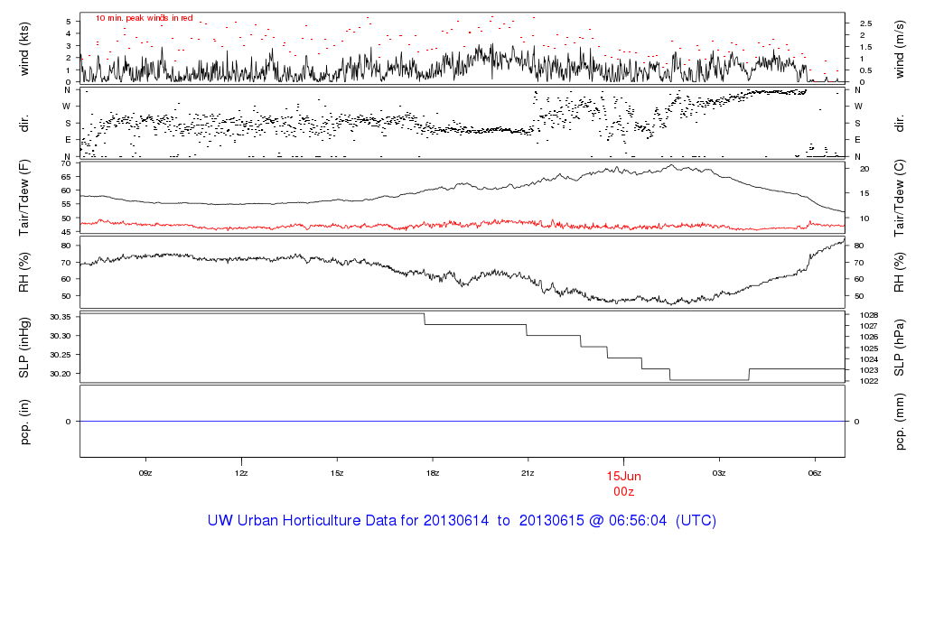The height and width of the screenshot is (632, 925).
Task: Click the 'Tair/Tdew (F)' left axis label
Action: (x=24, y=197)
